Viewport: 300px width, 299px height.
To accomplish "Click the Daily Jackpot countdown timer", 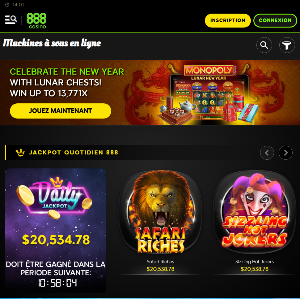I will (x=57, y=283).
